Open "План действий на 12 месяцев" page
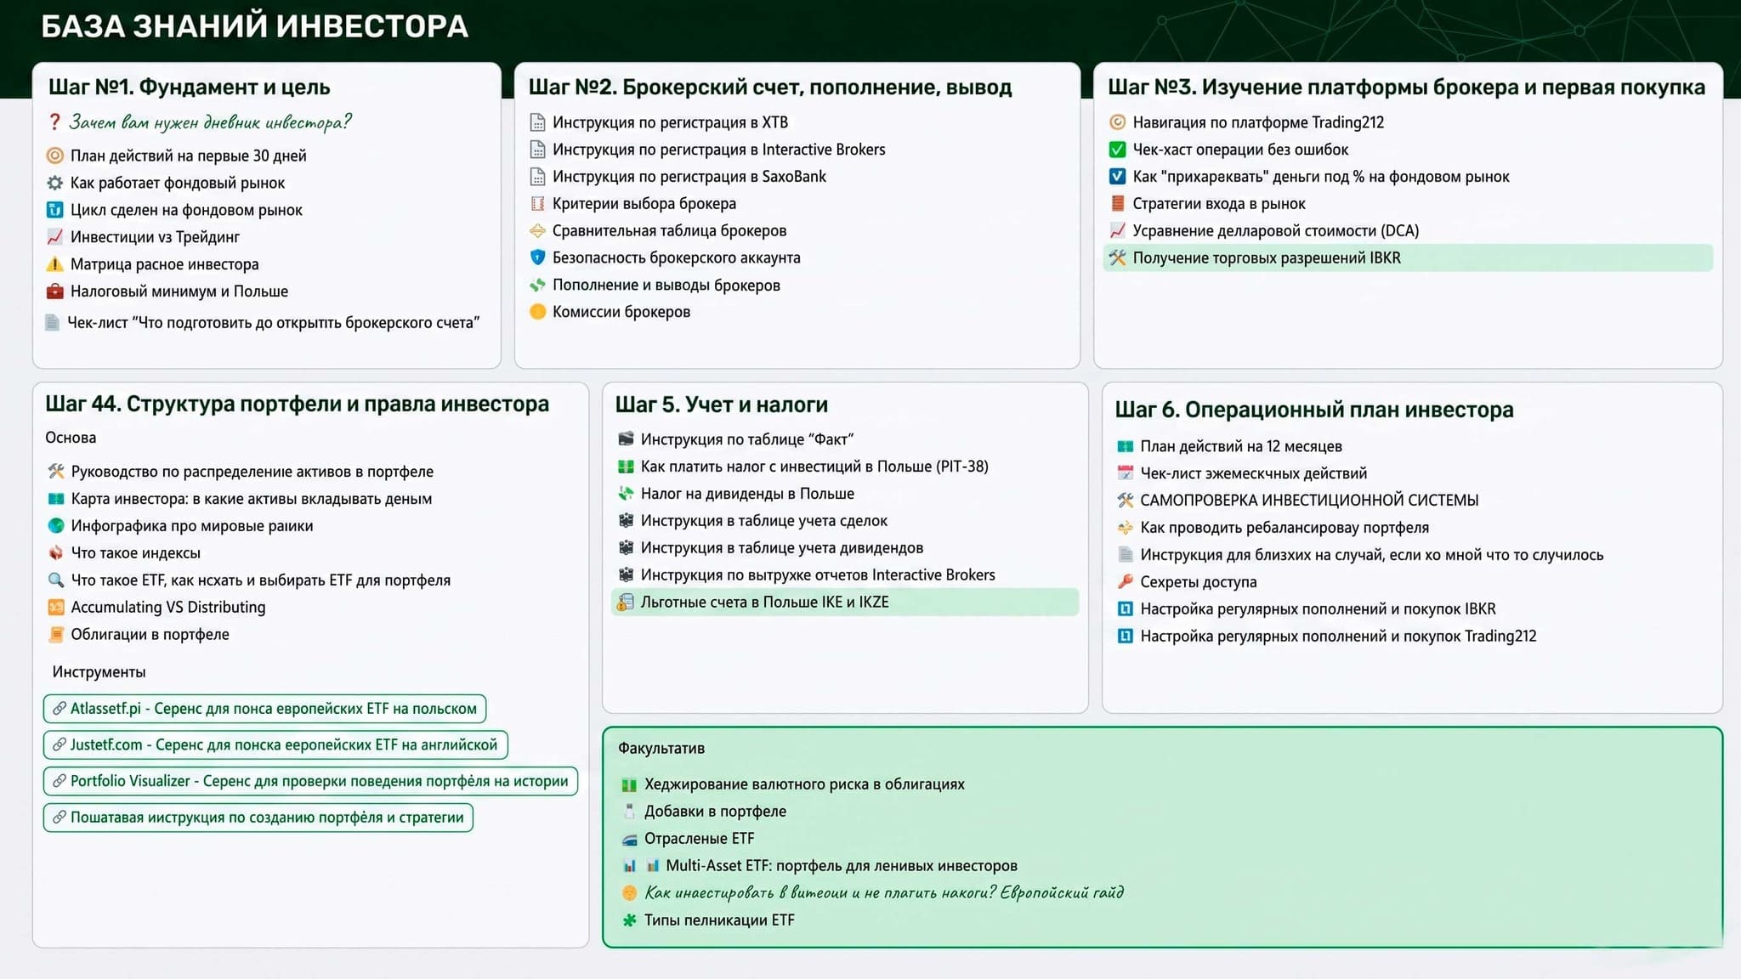 (x=1241, y=446)
